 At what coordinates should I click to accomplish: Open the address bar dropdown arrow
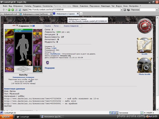[x=122, y=10]
